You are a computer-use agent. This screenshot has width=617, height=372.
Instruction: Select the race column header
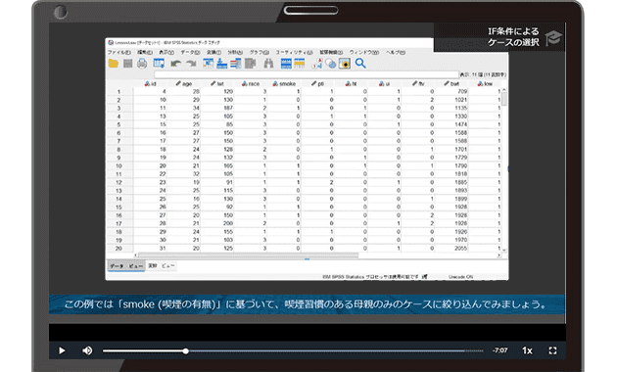coord(251,84)
